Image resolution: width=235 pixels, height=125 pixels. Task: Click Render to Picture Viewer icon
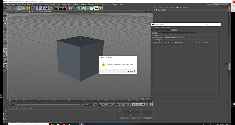61,8
